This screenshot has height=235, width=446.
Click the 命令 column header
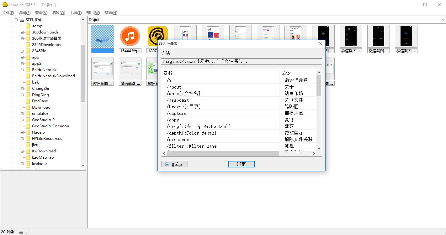298,73
